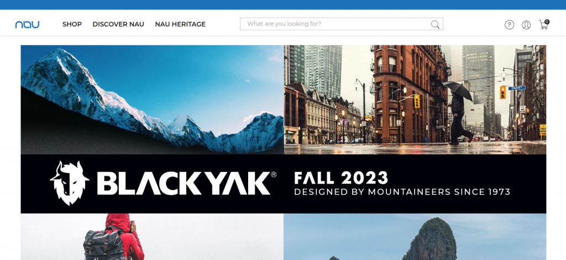Click the red jacket hiker image
The width and height of the screenshot is (566, 260).
coord(152,237)
